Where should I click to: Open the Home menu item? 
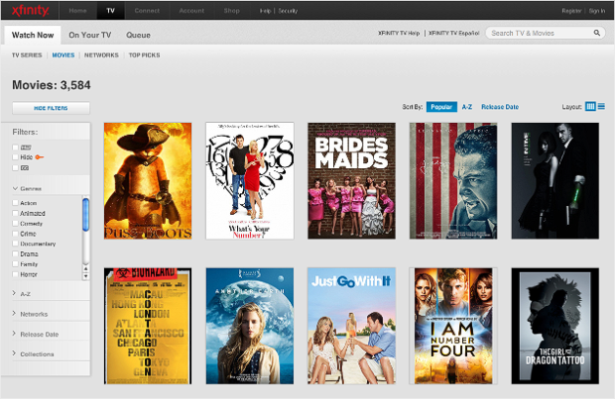pos(77,11)
